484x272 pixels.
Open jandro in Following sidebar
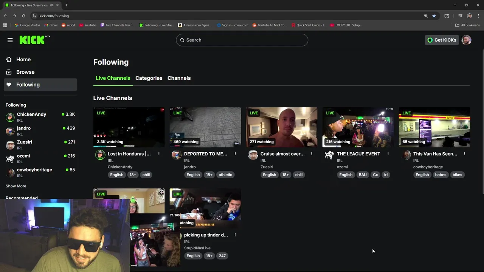coord(40,131)
